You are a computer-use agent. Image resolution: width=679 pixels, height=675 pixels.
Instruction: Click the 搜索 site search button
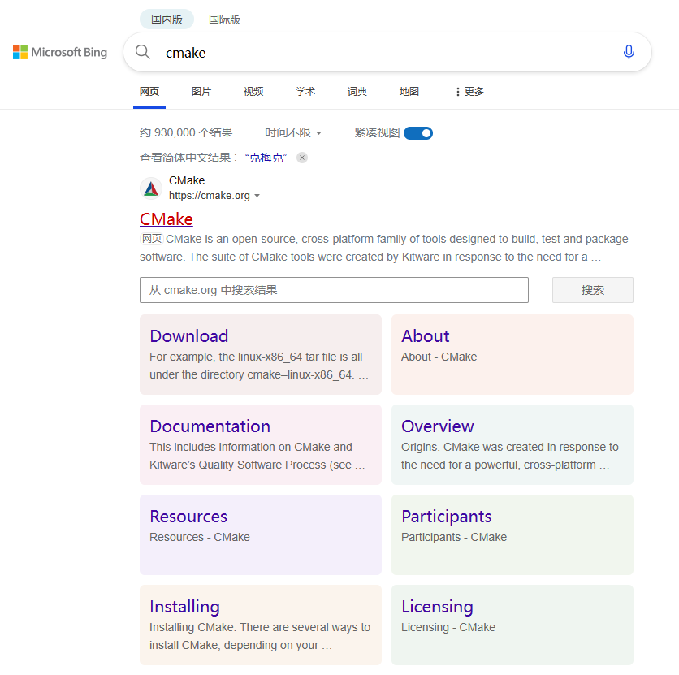(x=592, y=290)
